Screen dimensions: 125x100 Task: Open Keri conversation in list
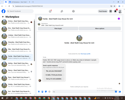pos(17,92)
